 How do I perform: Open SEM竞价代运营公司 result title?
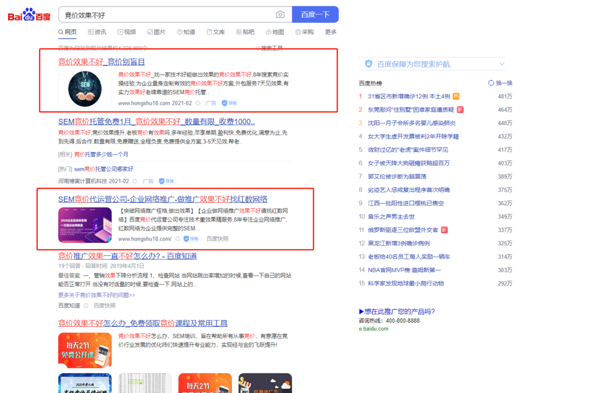click(x=163, y=199)
